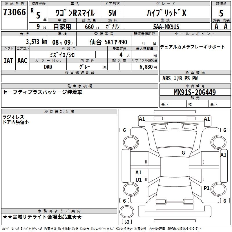Select the registration month 9 月
The width and height of the screenshot is (232, 232).
click(41, 26)
